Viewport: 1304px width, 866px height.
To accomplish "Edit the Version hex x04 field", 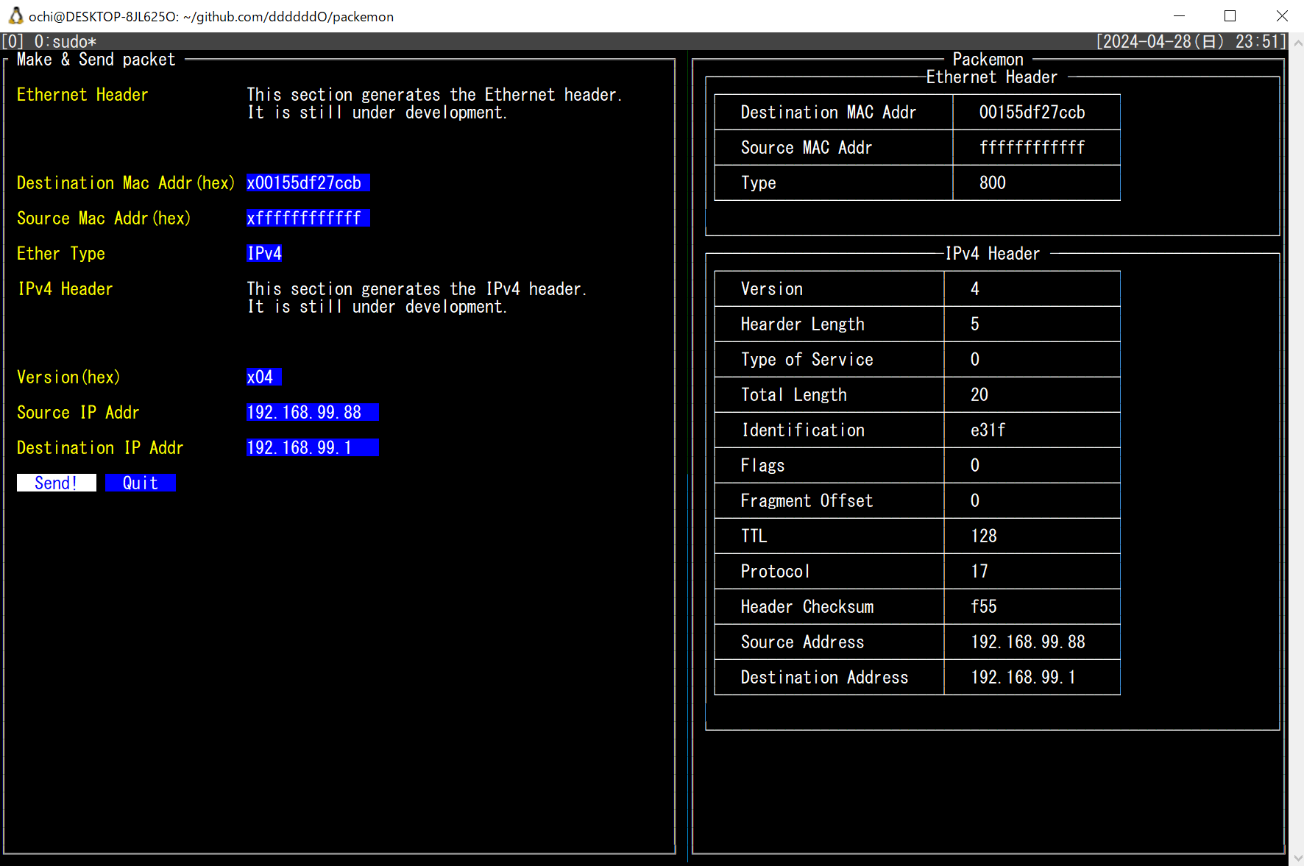I will [263, 377].
